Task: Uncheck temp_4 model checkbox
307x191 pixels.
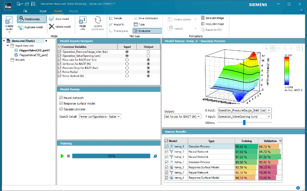Action: pos(166,178)
